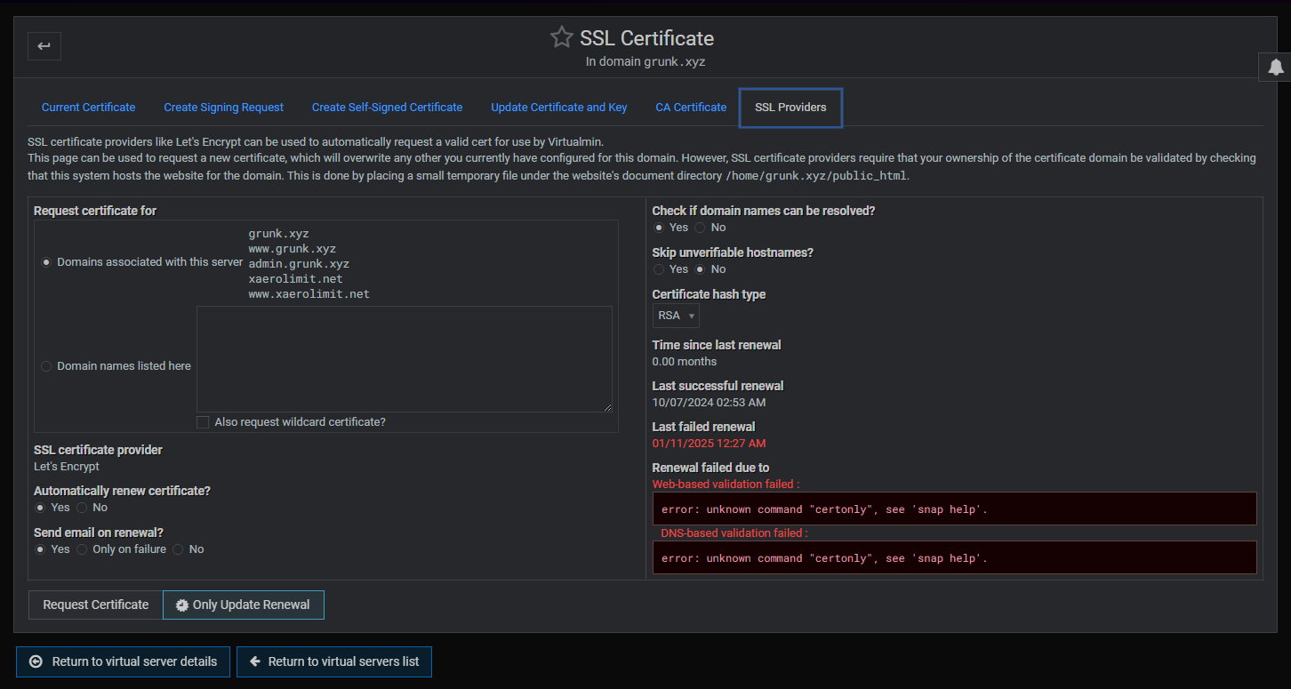Viewport: 1291px width, 689px height.
Task: Open Create Signing Request tab
Action: (x=223, y=108)
